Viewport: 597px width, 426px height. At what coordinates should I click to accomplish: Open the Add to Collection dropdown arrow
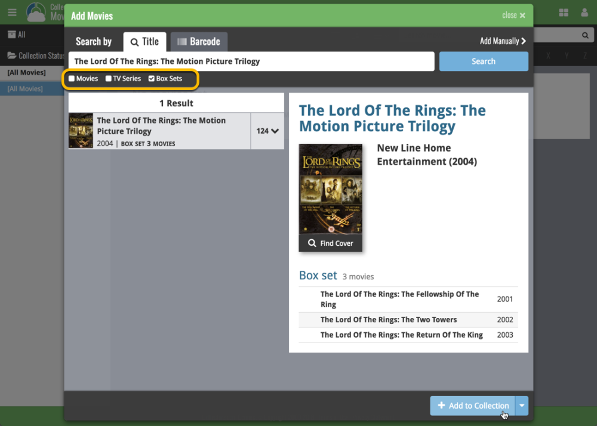(x=522, y=406)
